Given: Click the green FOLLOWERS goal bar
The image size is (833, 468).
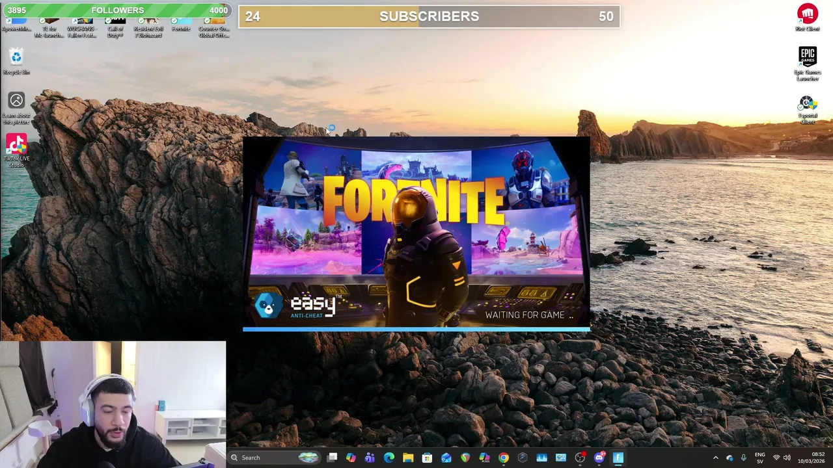Looking at the screenshot, I should pyautogui.click(x=117, y=10).
